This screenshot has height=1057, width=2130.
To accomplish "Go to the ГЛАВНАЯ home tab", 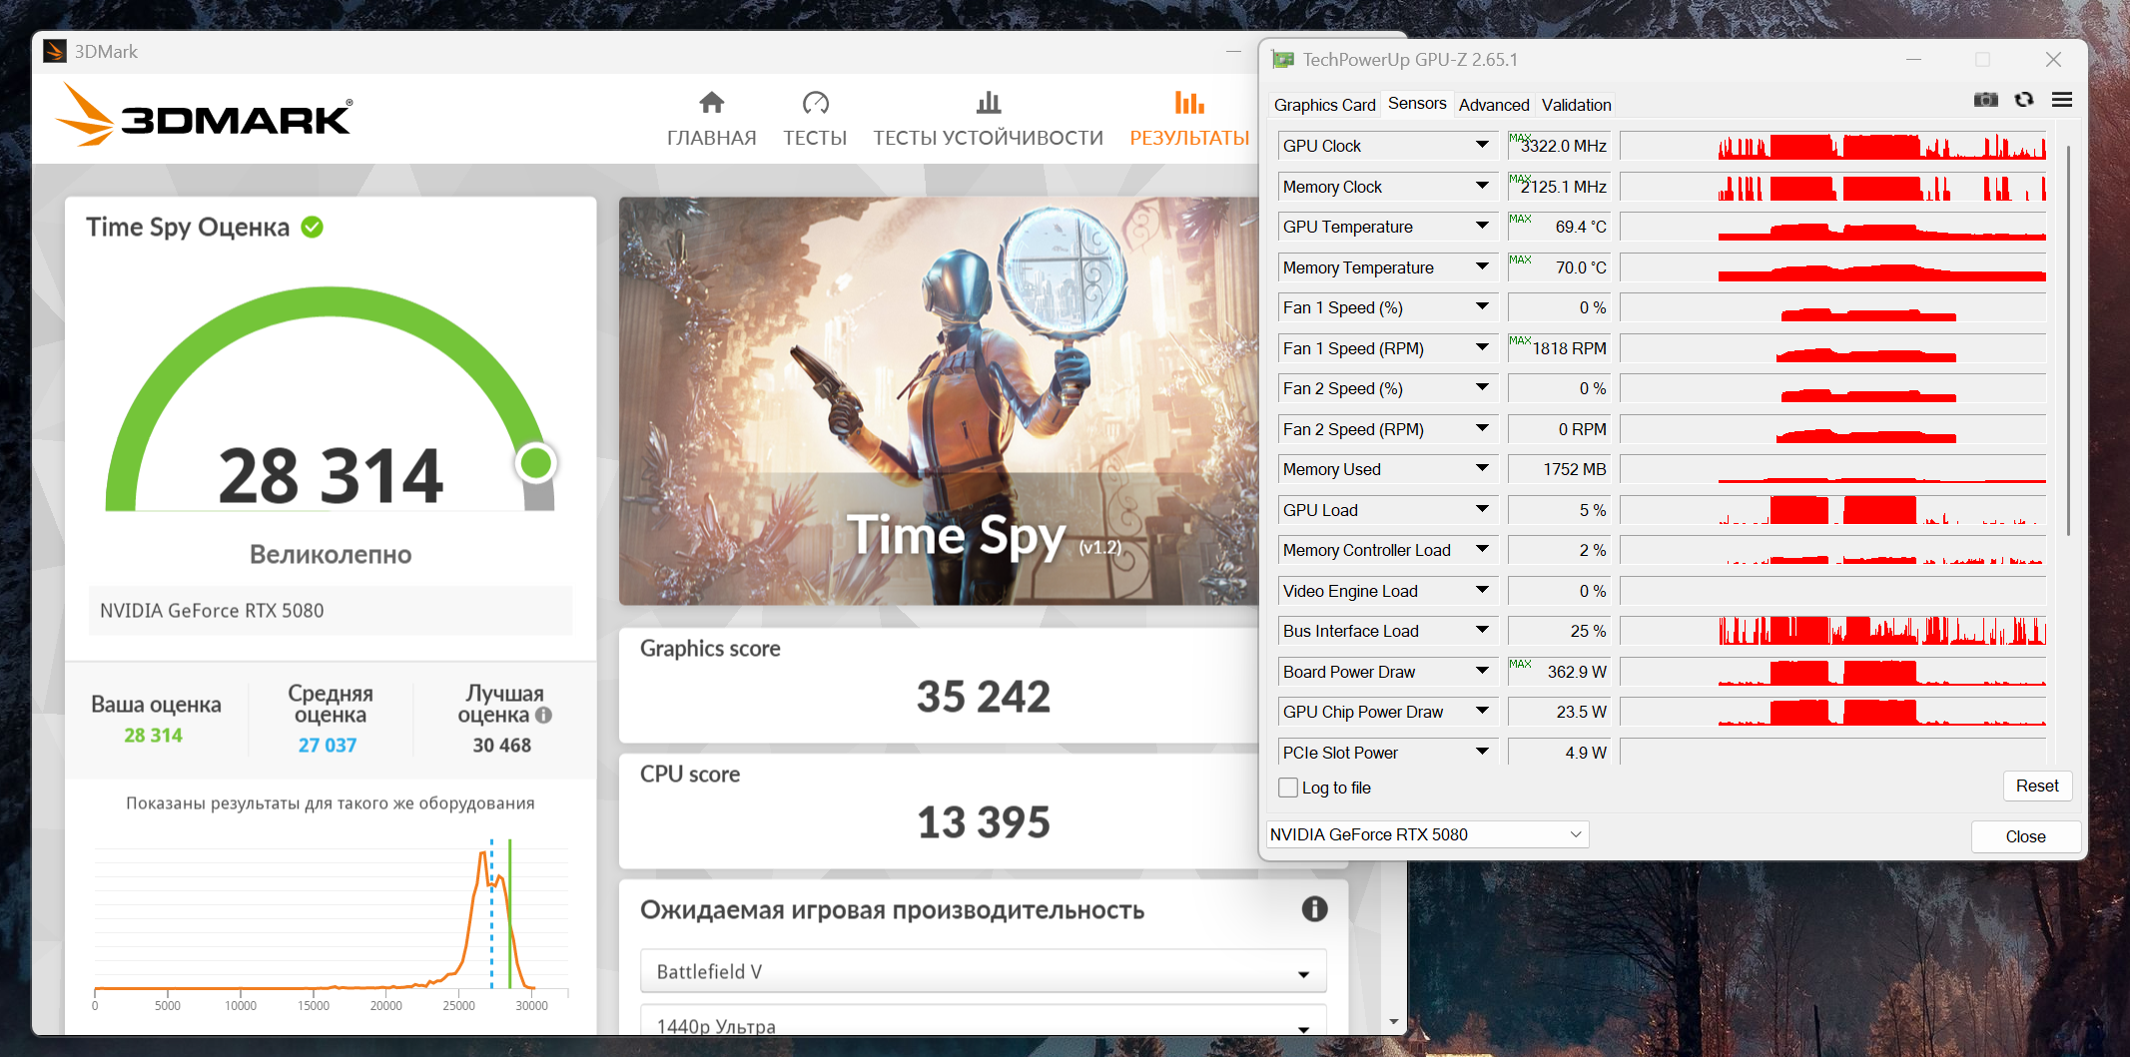I will click(x=711, y=120).
